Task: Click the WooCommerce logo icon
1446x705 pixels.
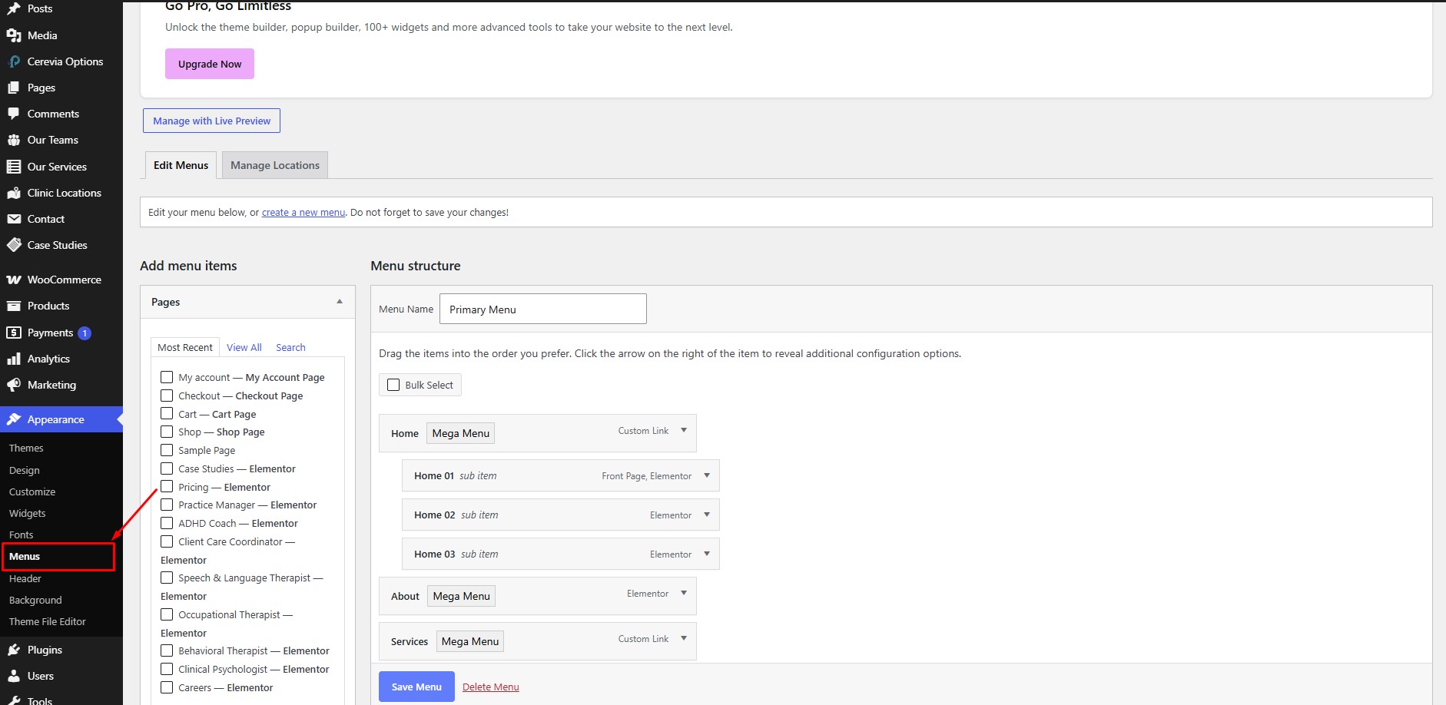Action: [14, 280]
